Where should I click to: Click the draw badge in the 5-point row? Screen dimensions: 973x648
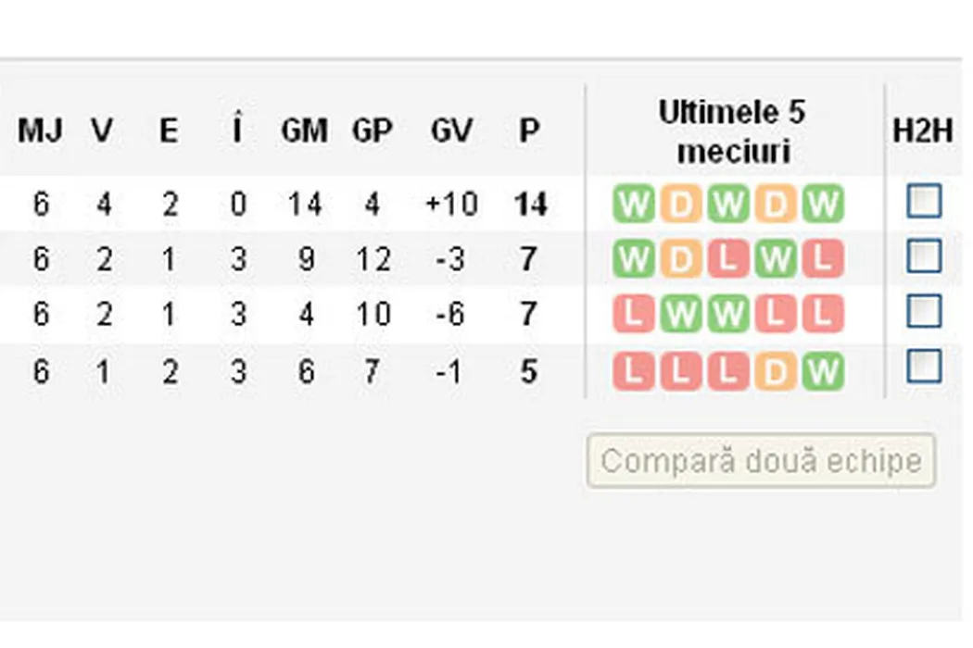pos(775,372)
